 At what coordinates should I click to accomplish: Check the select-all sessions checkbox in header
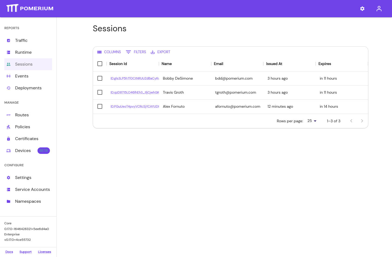(x=100, y=64)
